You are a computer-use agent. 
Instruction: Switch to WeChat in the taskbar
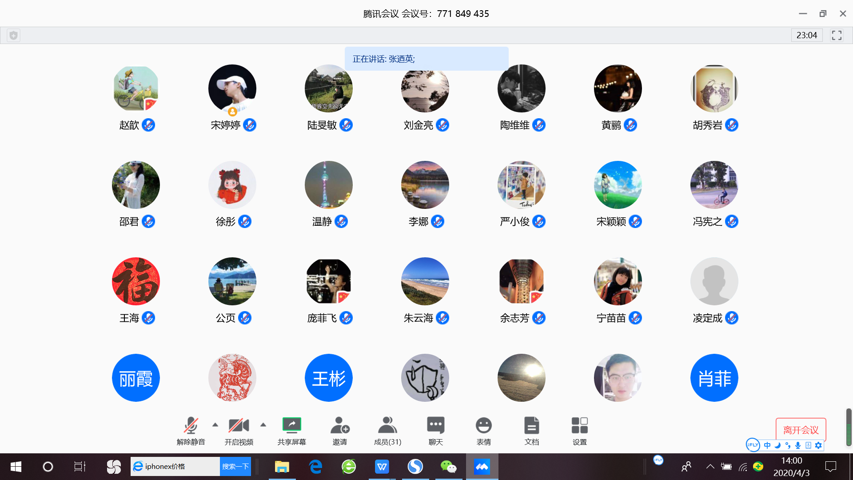(448, 467)
